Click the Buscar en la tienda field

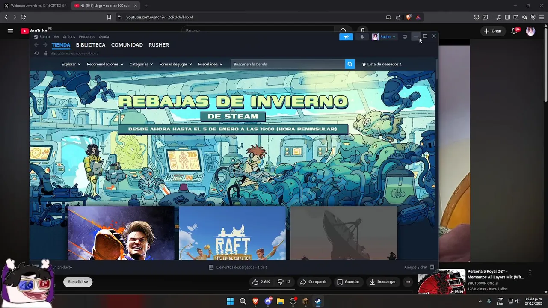287,64
